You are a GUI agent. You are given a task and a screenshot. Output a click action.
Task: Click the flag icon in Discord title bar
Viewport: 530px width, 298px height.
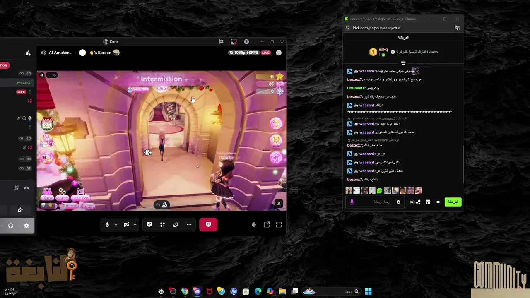coord(221,41)
